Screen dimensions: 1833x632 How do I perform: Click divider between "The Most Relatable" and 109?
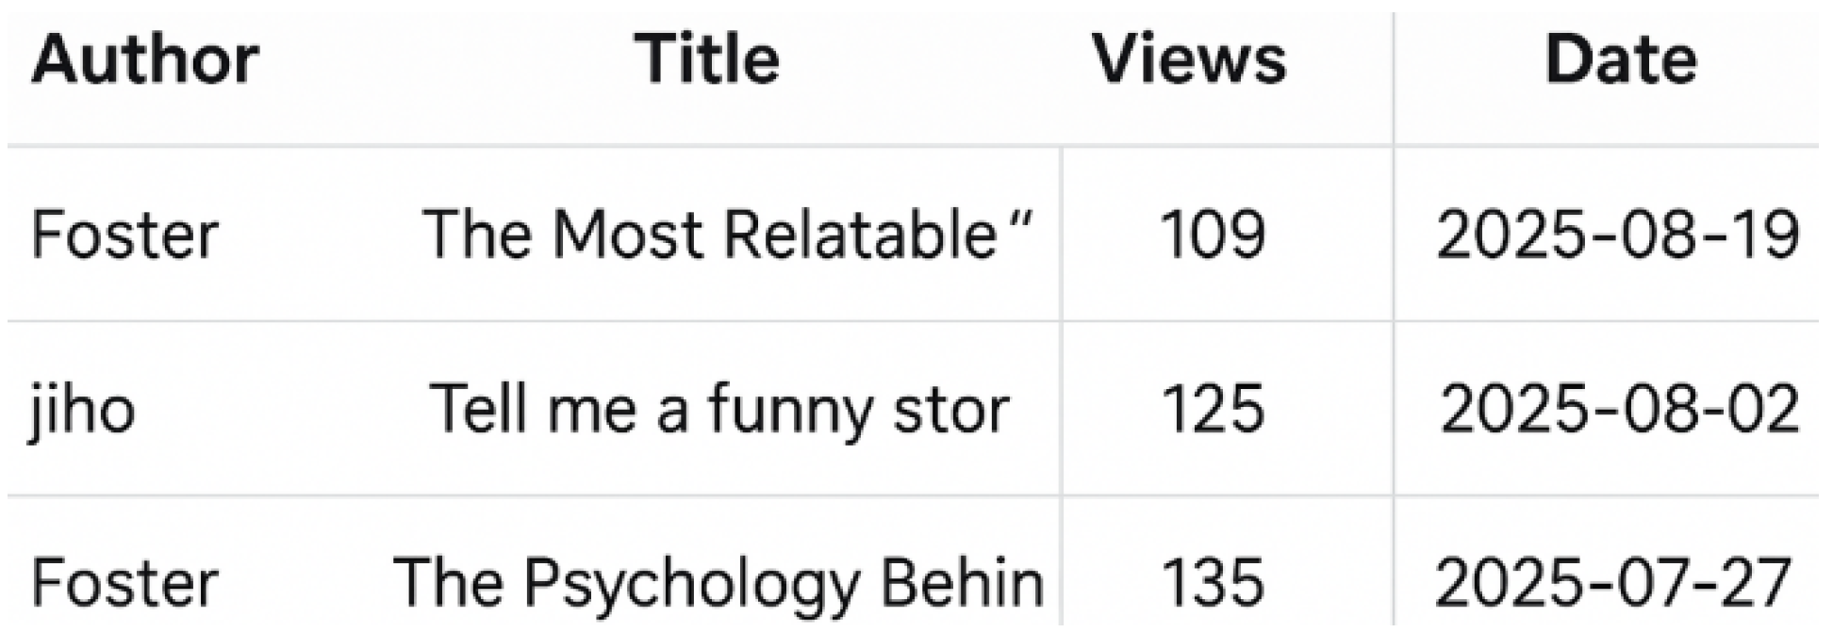tap(1062, 235)
